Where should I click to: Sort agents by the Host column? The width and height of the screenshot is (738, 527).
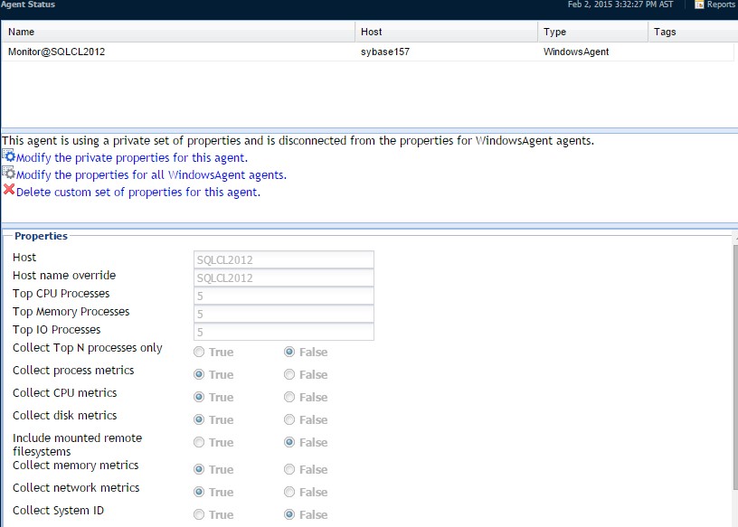point(370,32)
